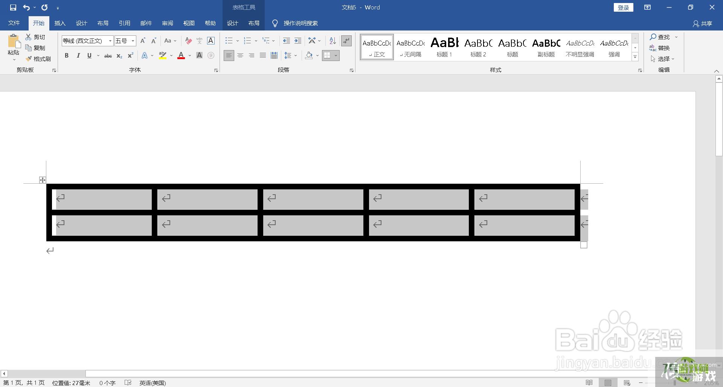The width and height of the screenshot is (723, 387).
Task: Apply text effects with the outlined A icon
Action: [145, 55]
